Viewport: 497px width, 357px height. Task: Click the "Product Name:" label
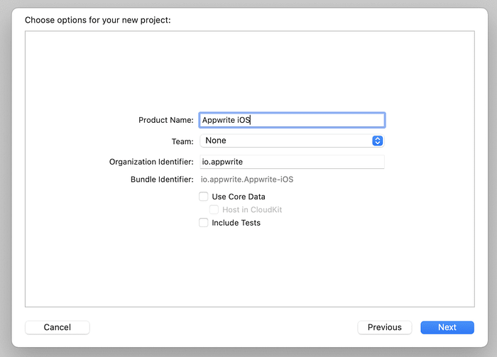[166, 121]
